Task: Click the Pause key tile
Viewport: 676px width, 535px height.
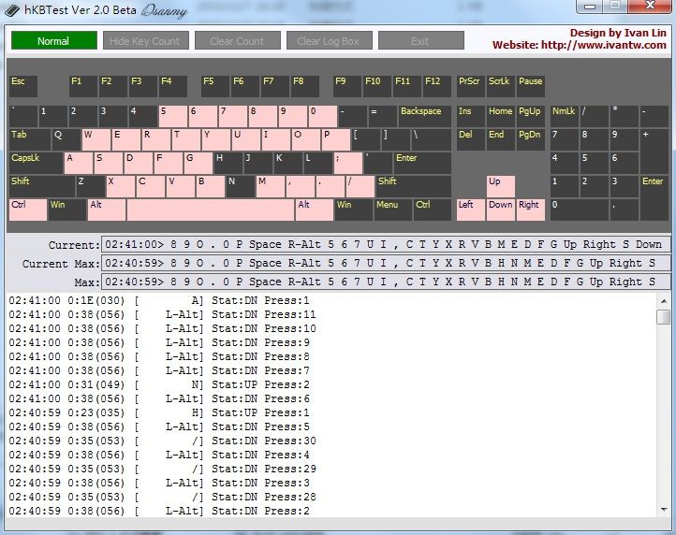Action: [x=531, y=86]
